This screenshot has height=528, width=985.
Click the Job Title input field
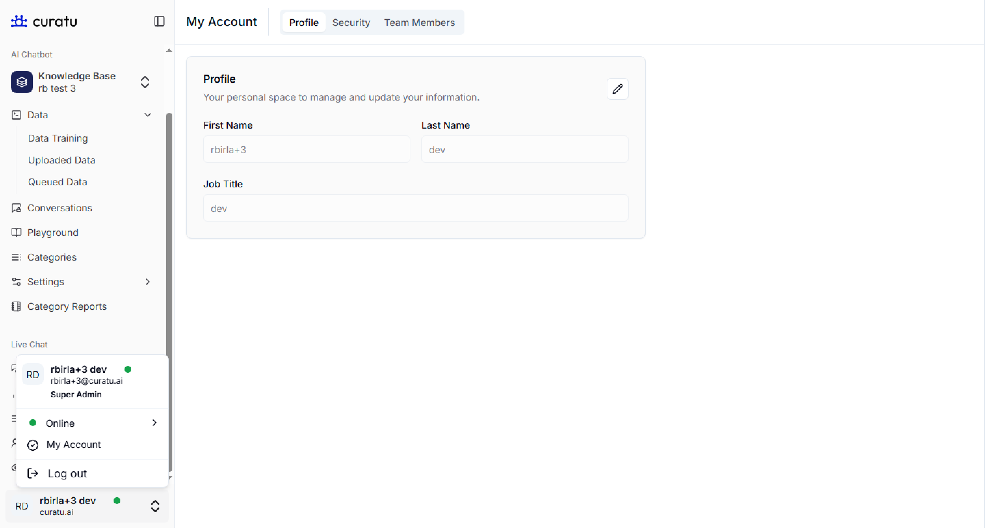pyautogui.click(x=415, y=208)
